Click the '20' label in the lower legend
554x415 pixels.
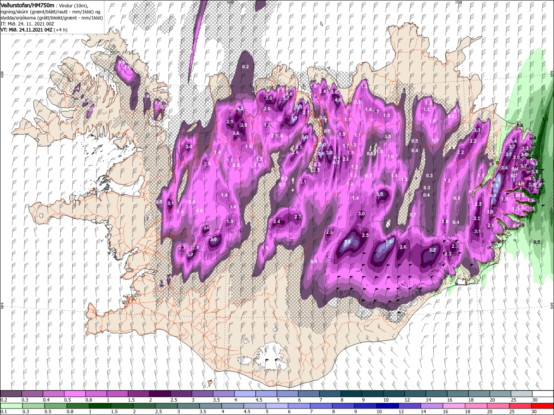point(490,412)
